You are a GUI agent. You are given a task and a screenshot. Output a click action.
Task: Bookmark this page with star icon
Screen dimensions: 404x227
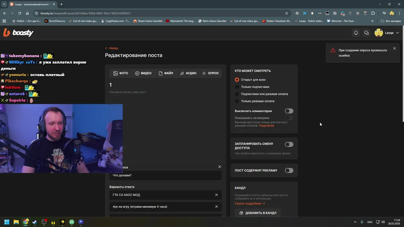point(287,13)
